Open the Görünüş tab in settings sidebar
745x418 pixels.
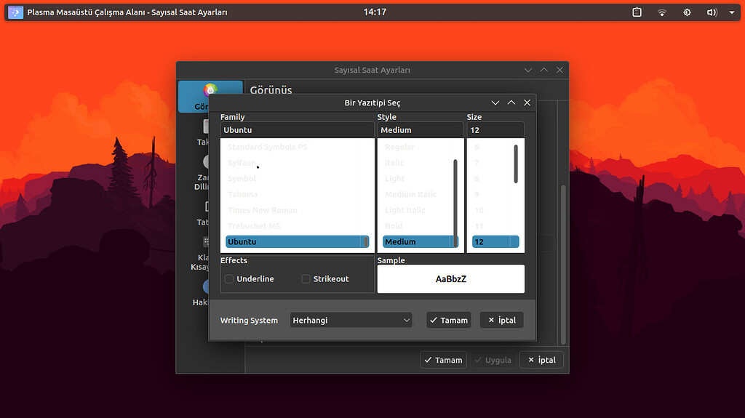pos(210,97)
